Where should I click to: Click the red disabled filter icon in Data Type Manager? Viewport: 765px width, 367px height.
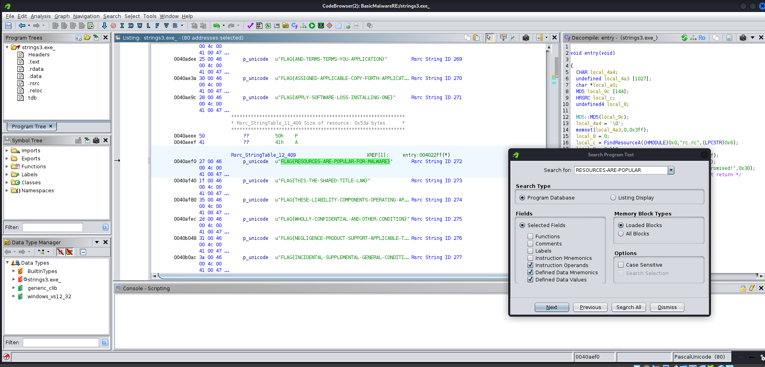(60, 252)
